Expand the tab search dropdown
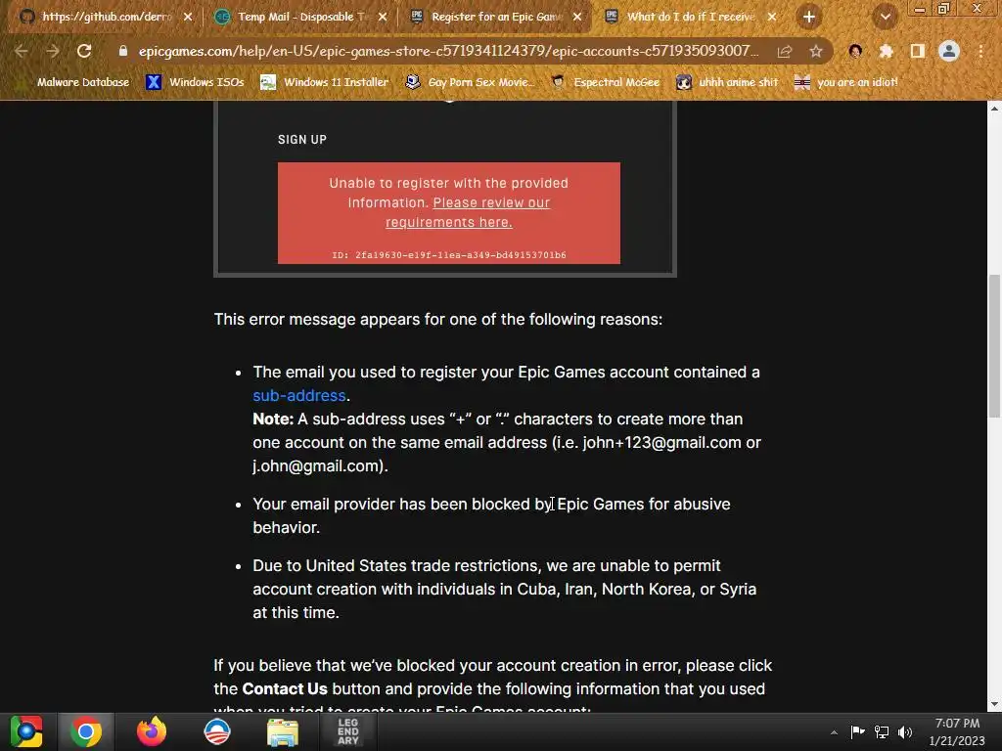1002x751 pixels. 885,18
